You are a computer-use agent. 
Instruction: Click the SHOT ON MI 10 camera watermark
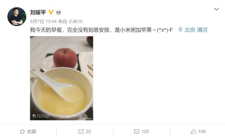tap(41, 116)
